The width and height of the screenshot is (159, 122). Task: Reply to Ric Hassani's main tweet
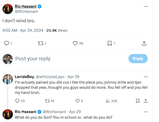[7, 43]
